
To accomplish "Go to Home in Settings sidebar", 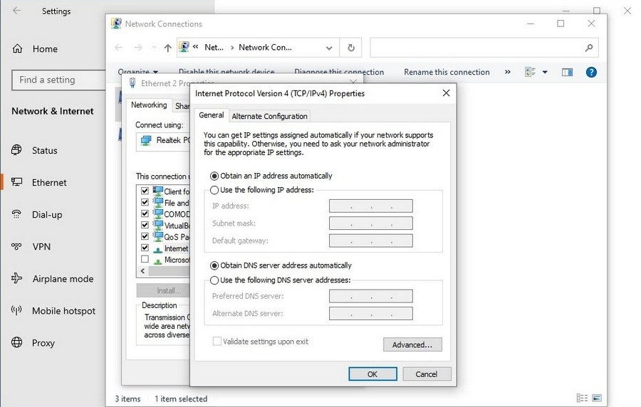I will click(x=35, y=49).
